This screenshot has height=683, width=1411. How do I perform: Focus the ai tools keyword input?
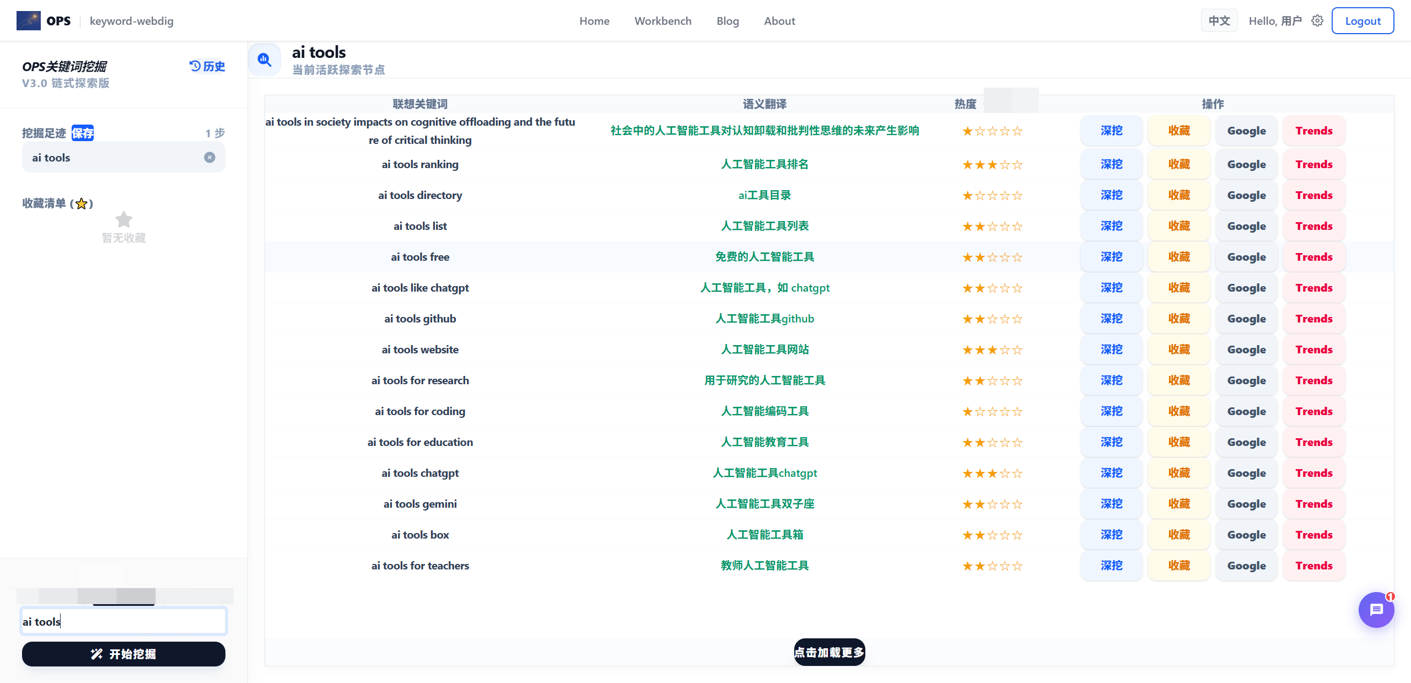coord(123,622)
